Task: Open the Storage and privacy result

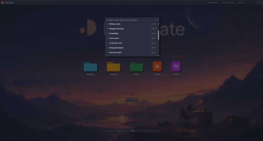Action: tap(131, 29)
